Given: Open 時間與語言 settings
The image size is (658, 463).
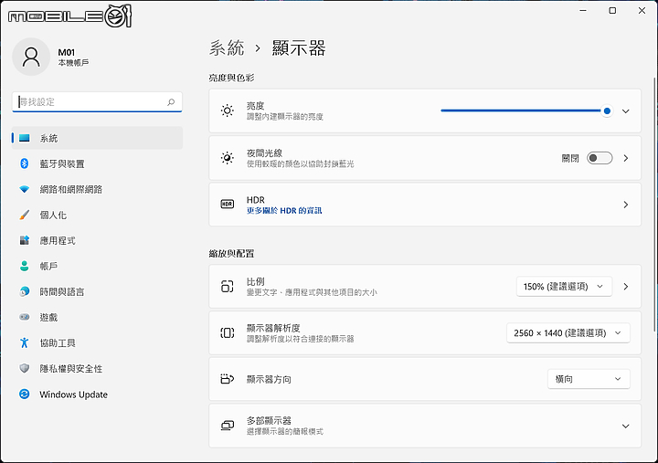Looking at the screenshot, I should coord(97,291).
